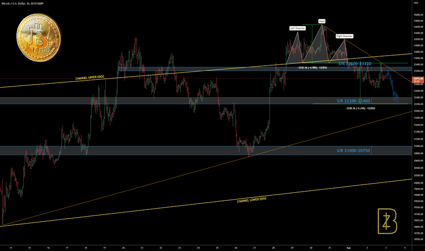Click the CHANNEL UPPER EDGE label
The height and width of the screenshot is (251, 425).
[90, 78]
